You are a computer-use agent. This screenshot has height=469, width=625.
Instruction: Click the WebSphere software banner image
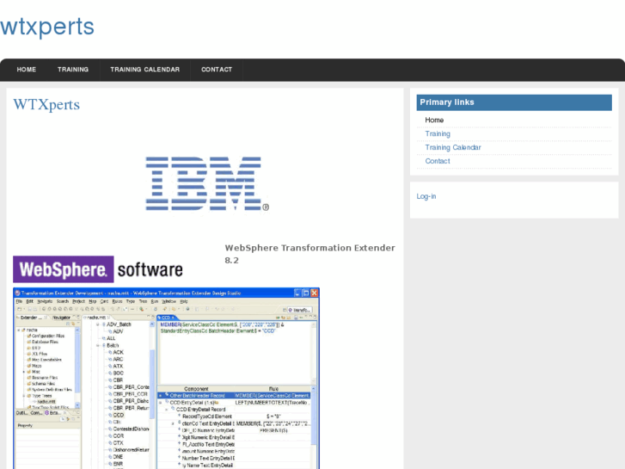tap(98, 269)
